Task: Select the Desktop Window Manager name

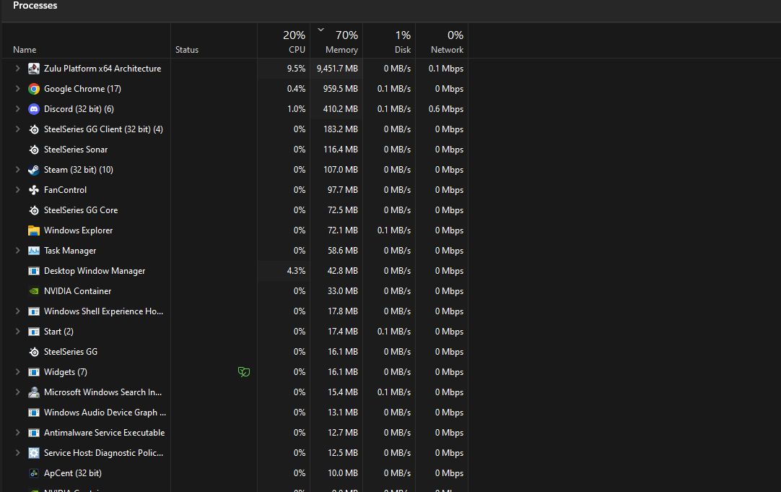Action: (x=95, y=271)
